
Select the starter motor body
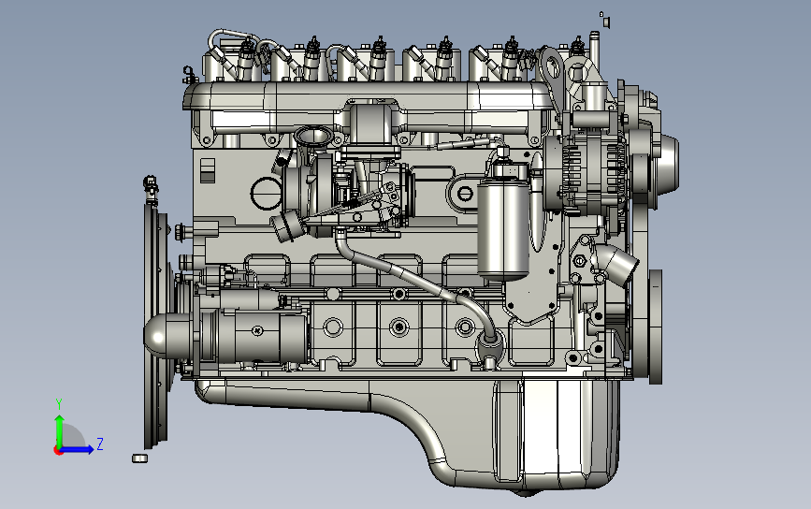pos(255,336)
